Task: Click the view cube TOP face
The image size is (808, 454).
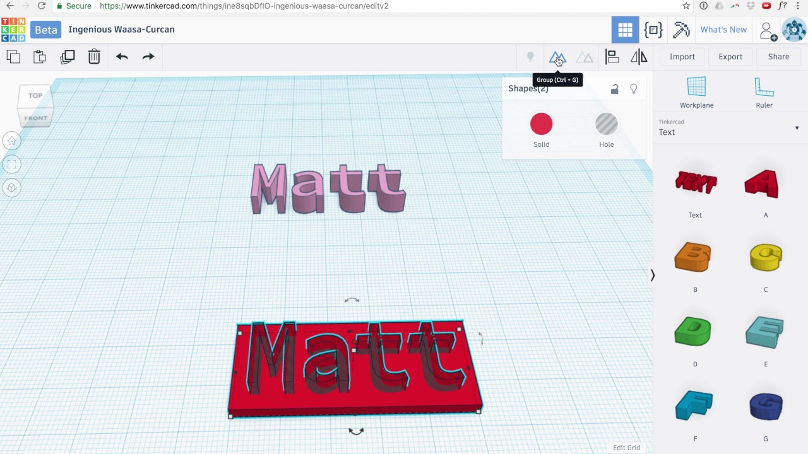Action: tap(35, 96)
